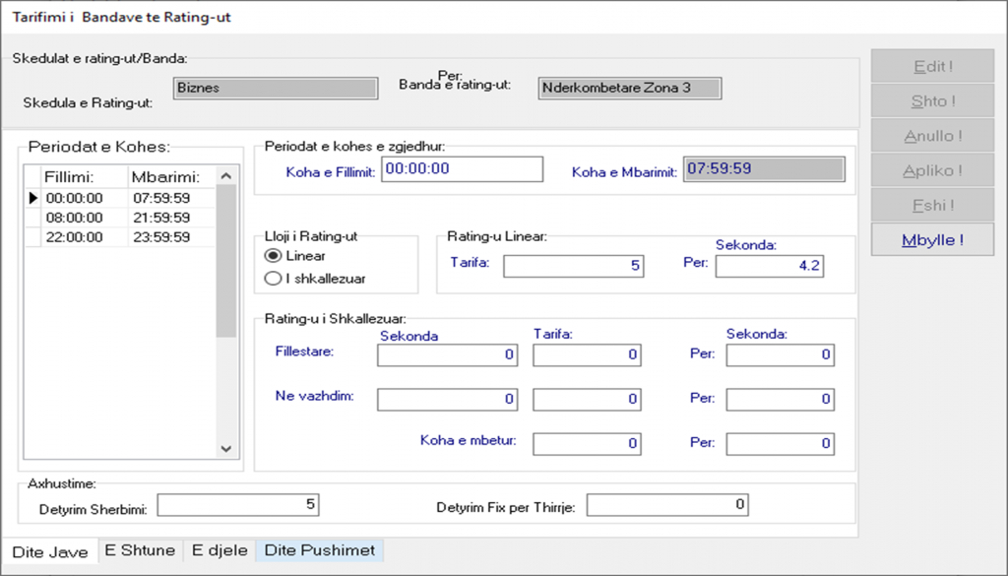The image size is (1008, 576).
Task: Select the row marker arrow for 00:00:00
Action: tap(33, 198)
